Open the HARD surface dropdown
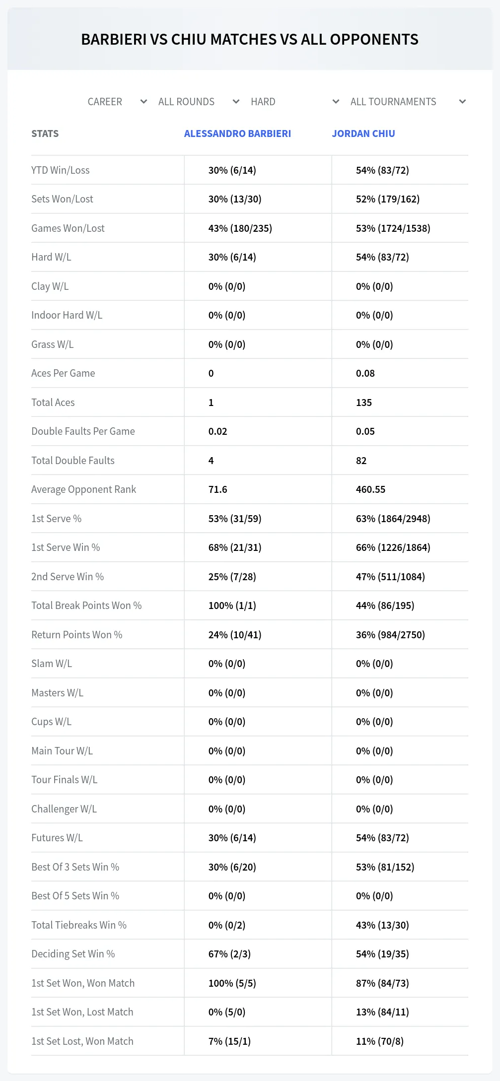500x1081 pixels. pos(294,102)
